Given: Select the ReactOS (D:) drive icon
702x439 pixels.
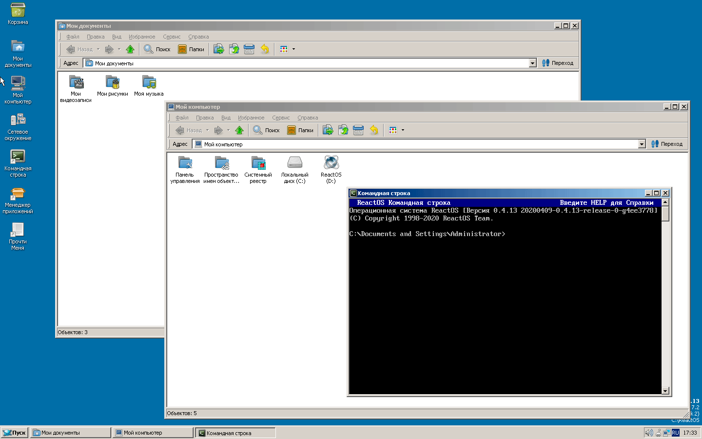Looking at the screenshot, I should pyautogui.click(x=331, y=163).
